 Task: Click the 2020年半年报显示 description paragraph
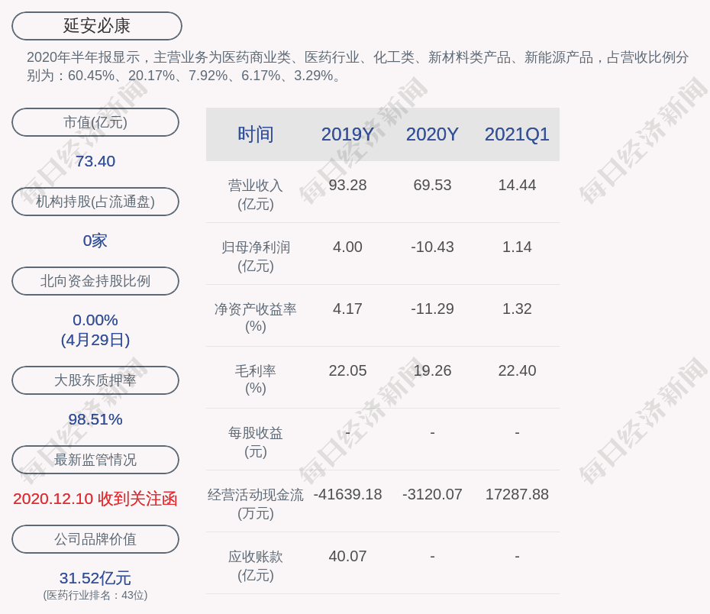click(358, 66)
